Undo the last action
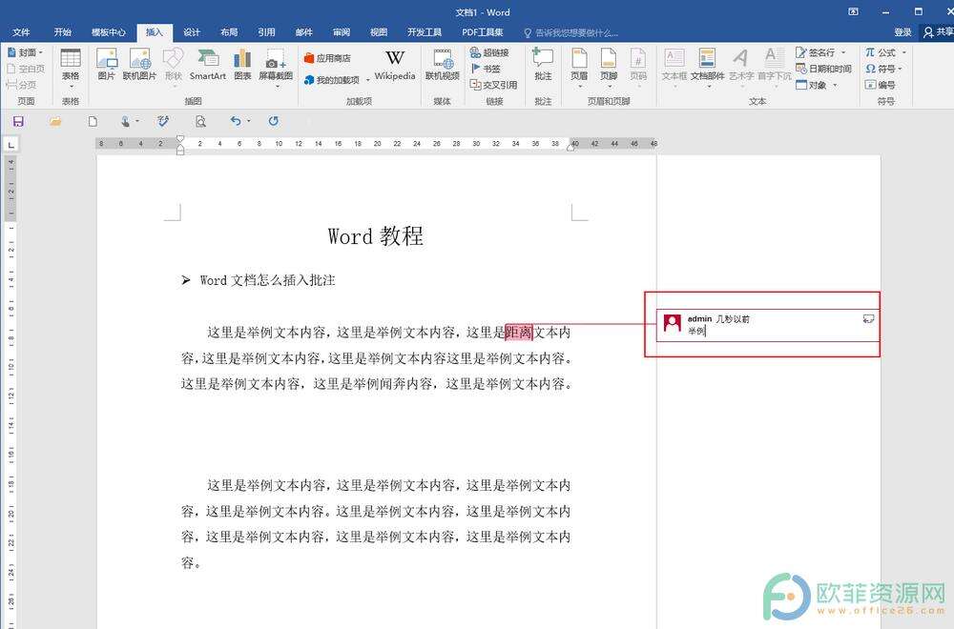 [236, 121]
